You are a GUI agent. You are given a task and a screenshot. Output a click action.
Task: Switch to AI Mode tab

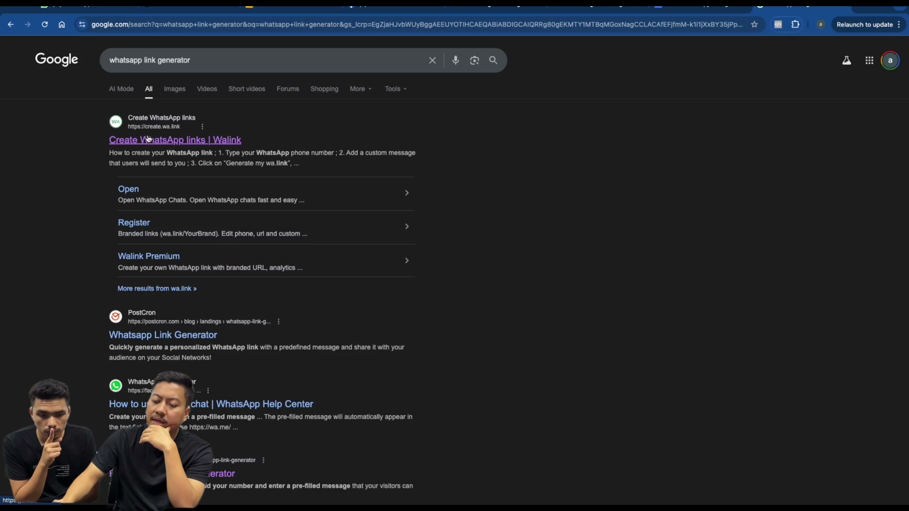121,89
